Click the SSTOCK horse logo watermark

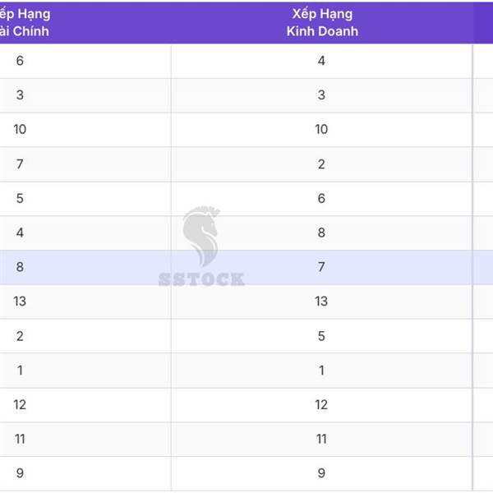point(201,246)
